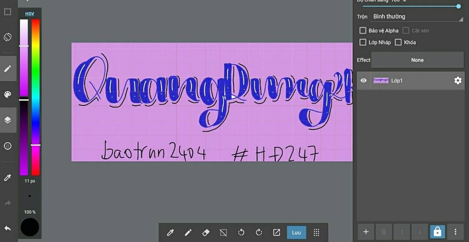The height and width of the screenshot is (242, 469).
Task: Open settings gear for Lớp1 layer
Action: pyautogui.click(x=458, y=81)
